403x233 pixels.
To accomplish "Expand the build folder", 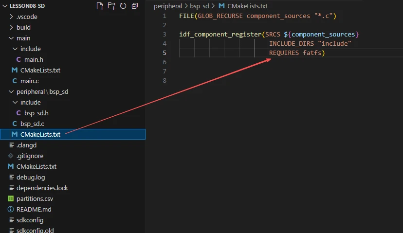I will (23, 27).
